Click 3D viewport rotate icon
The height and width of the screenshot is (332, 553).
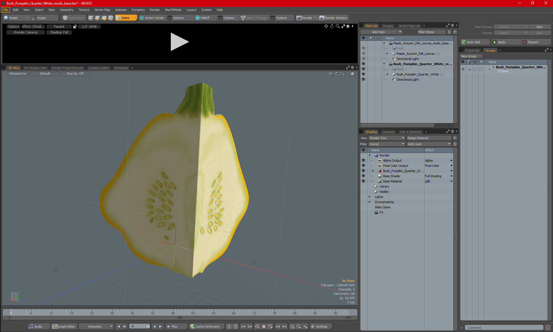pos(336,74)
